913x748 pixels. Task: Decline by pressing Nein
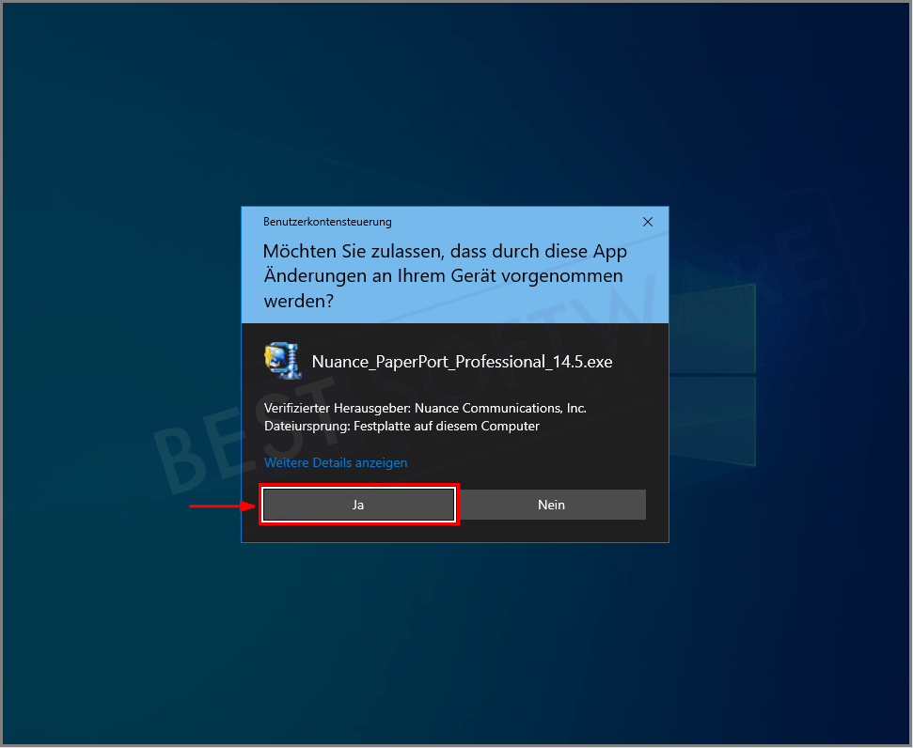click(x=552, y=505)
